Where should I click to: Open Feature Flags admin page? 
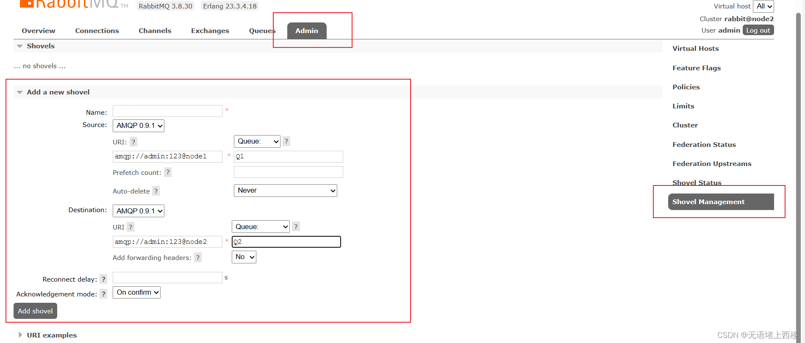(697, 68)
